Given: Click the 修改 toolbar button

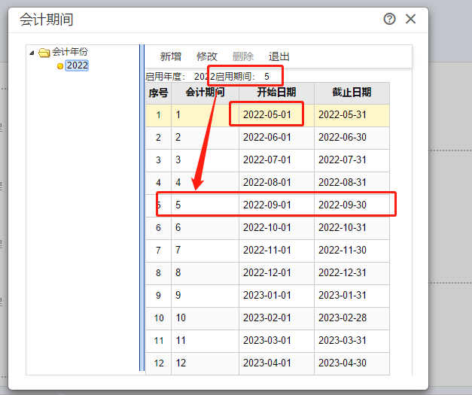Looking at the screenshot, I should click(x=207, y=56).
